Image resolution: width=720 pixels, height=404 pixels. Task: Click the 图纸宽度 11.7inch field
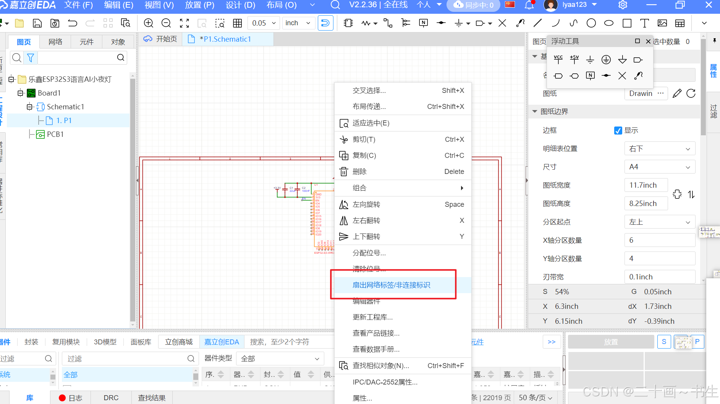coord(646,185)
